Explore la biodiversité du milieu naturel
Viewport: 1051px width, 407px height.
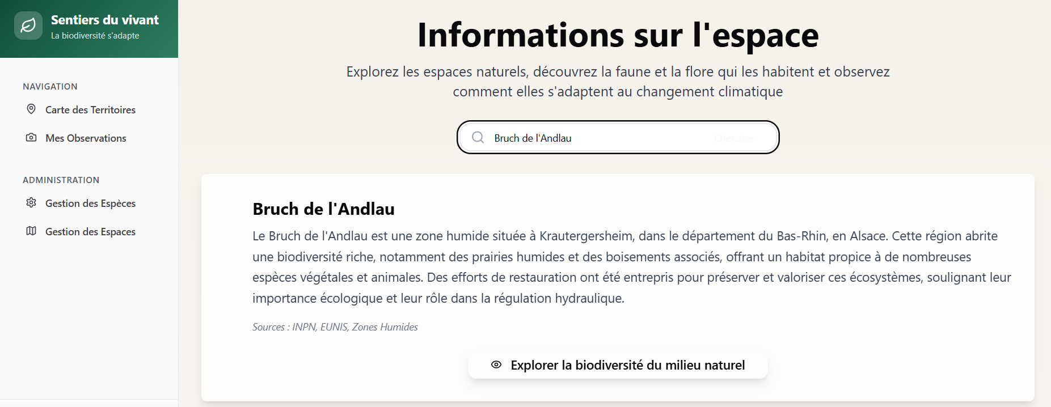point(618,365)
